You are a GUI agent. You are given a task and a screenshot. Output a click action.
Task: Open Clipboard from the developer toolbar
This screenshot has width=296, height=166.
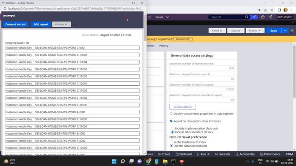coord(184,154)
